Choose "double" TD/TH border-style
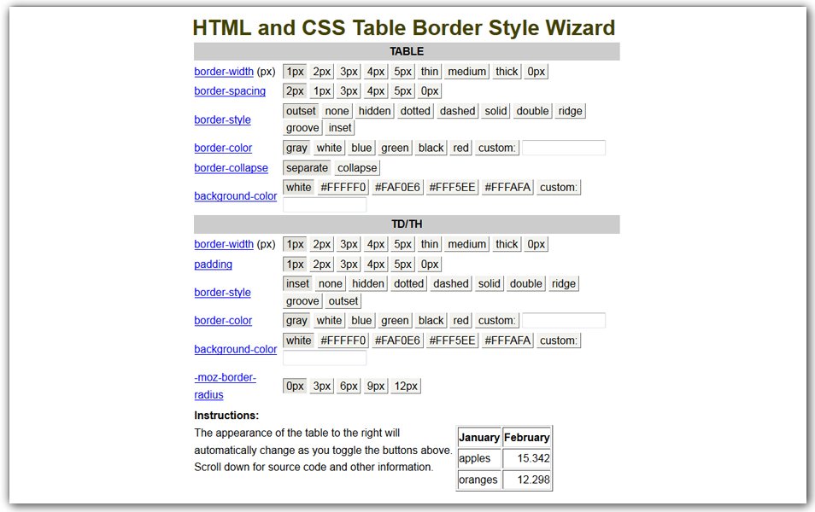 click(x=525, y=283)
